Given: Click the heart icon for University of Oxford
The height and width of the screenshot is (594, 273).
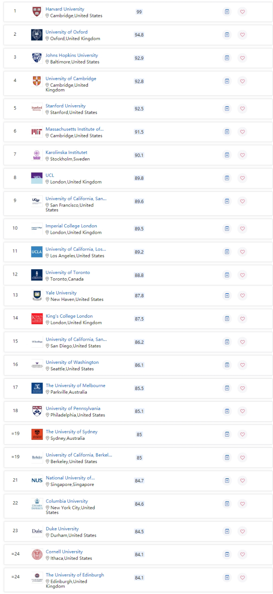Looking at the screenshot, I should coord(242,35).
